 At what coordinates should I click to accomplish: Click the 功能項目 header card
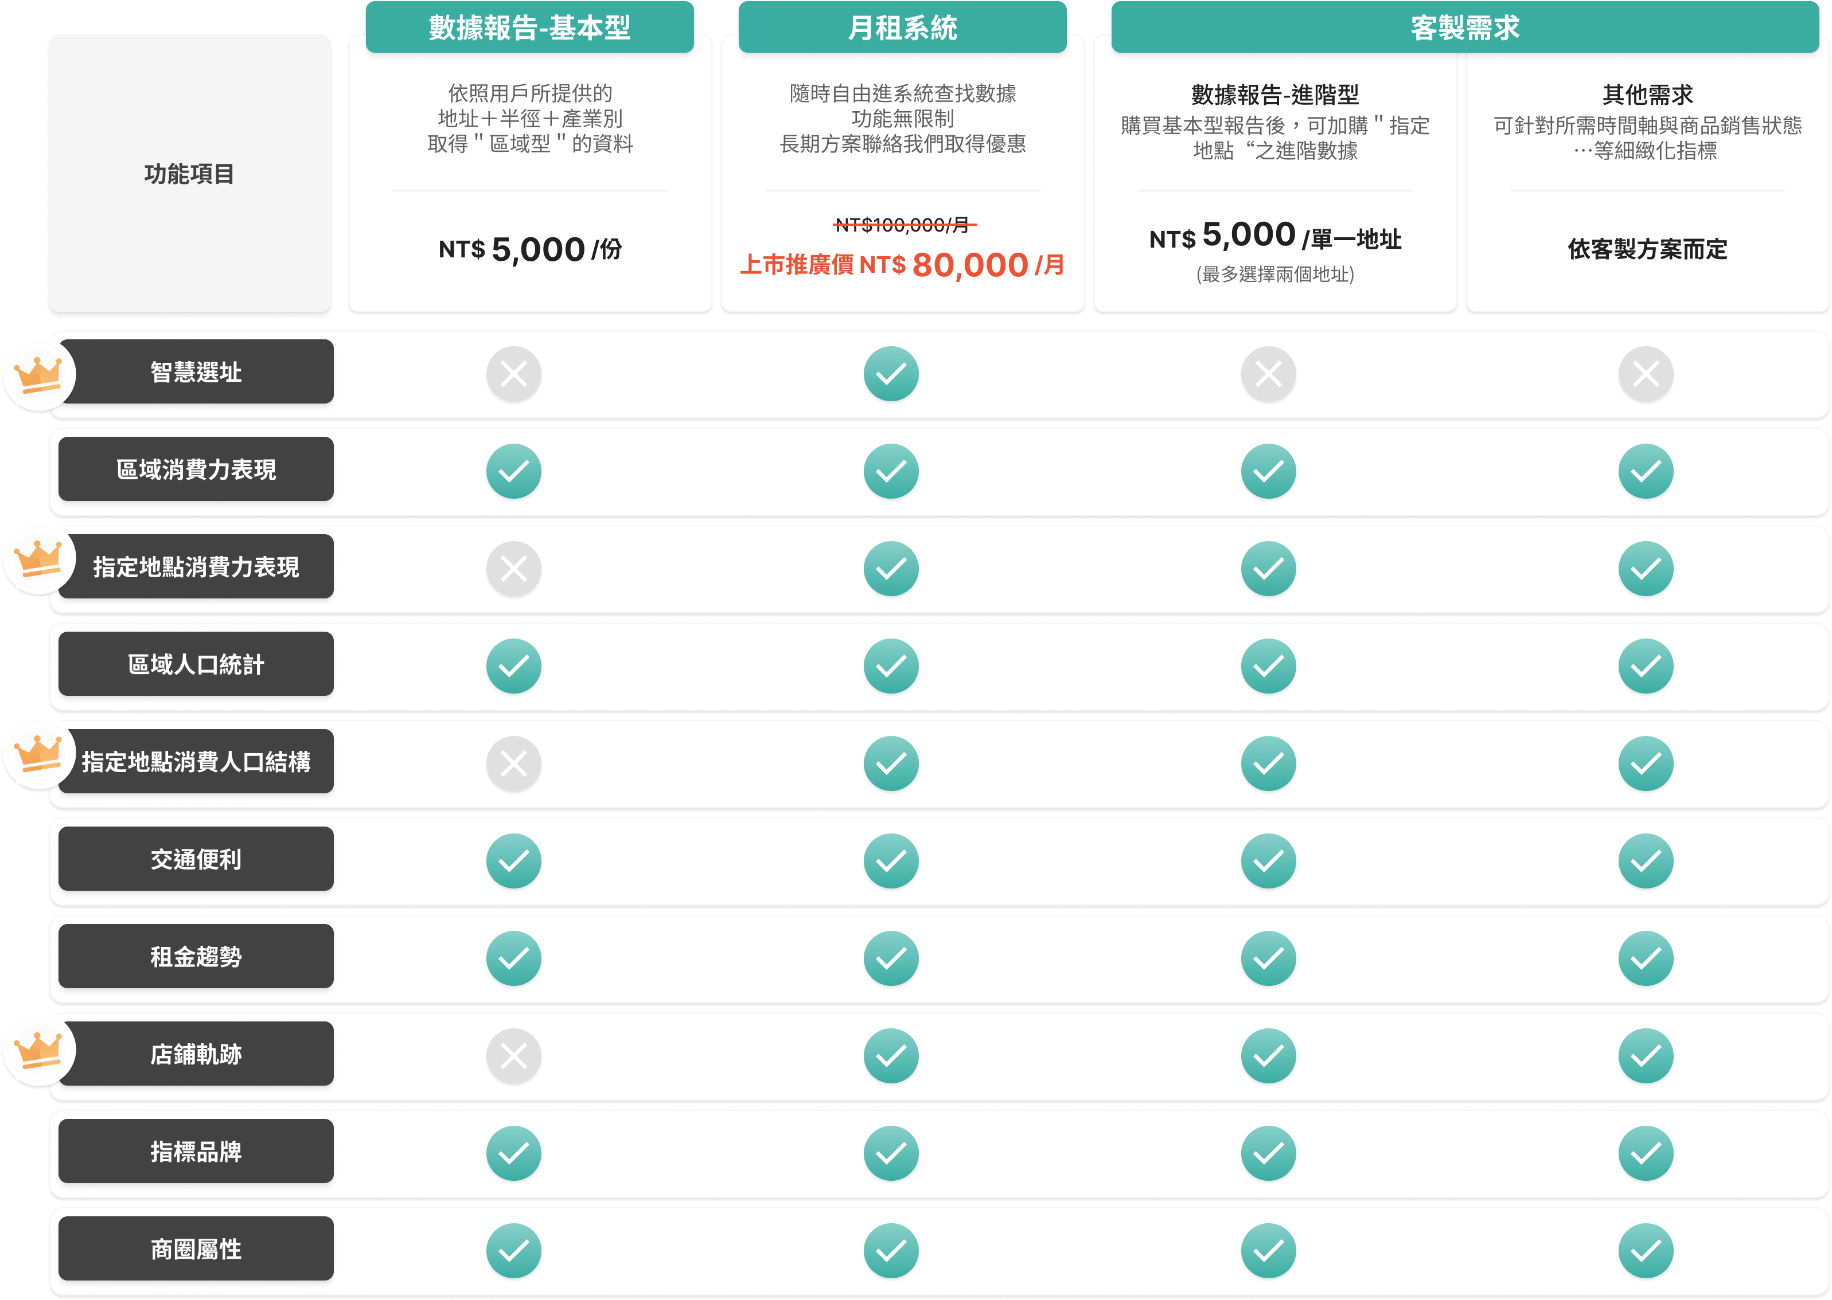[x=189, y=174]
